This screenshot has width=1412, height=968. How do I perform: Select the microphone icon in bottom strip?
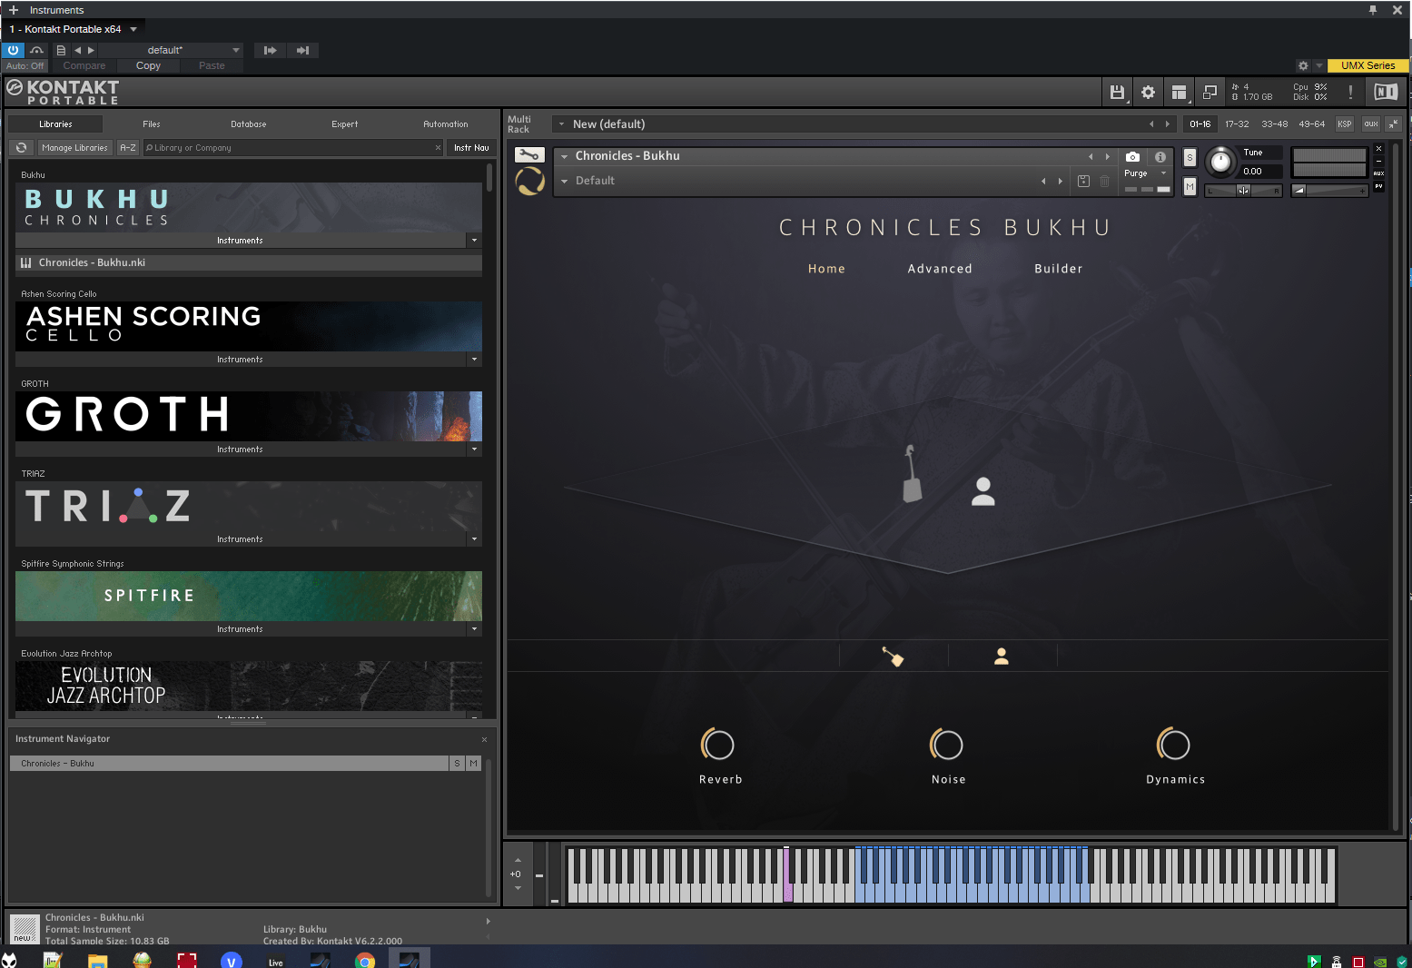point(894,656)
